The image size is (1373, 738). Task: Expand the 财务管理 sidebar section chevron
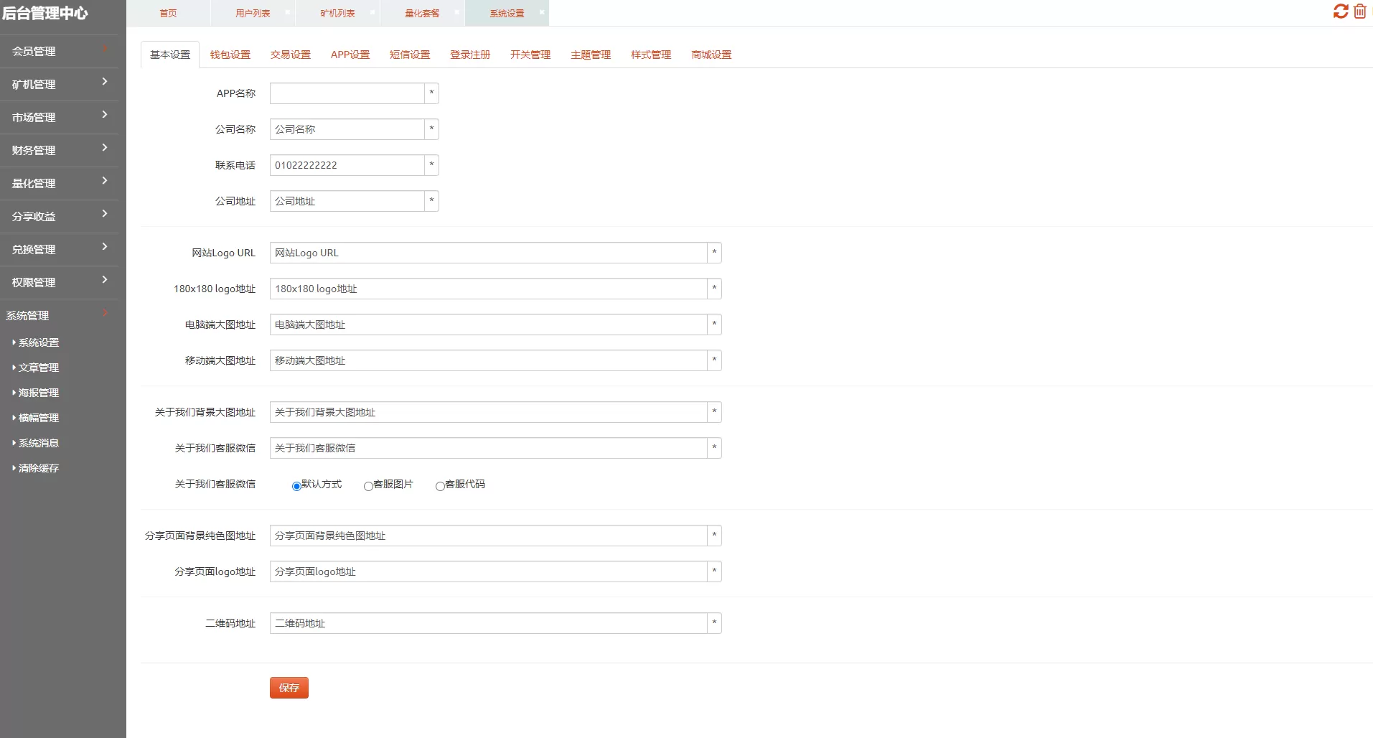[x=103, y=147]
